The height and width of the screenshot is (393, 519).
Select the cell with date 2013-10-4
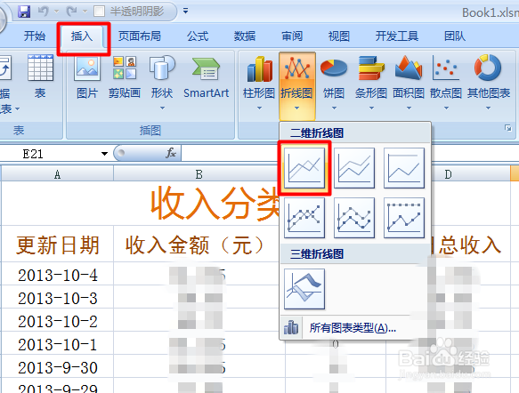(58, 275)
